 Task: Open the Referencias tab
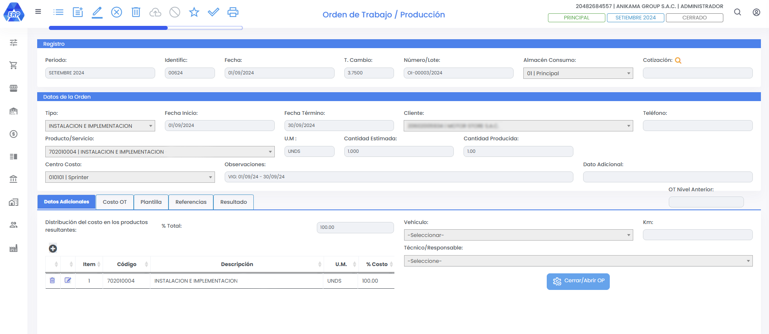coord(191,202)
